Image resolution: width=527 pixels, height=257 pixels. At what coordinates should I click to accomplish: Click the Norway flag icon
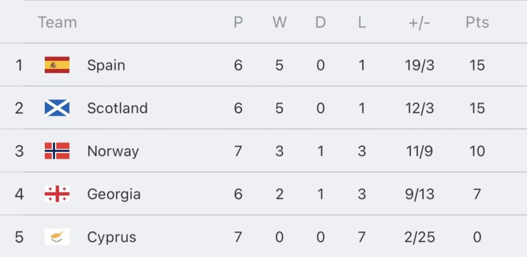[x=57, y=151]
